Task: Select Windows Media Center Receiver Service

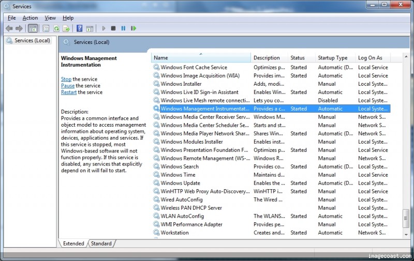Action: click(271, 117)
